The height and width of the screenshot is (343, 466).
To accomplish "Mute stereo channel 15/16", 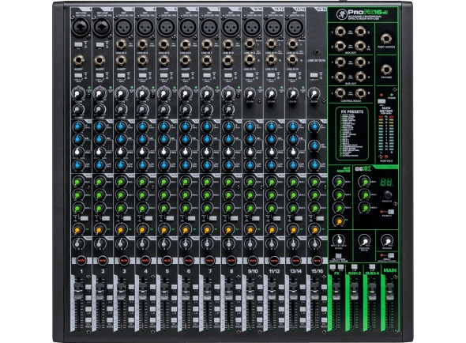I will tap(317, 260).
